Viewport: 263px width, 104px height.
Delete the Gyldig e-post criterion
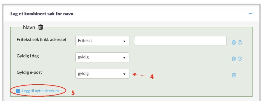(x=234, y=75)
